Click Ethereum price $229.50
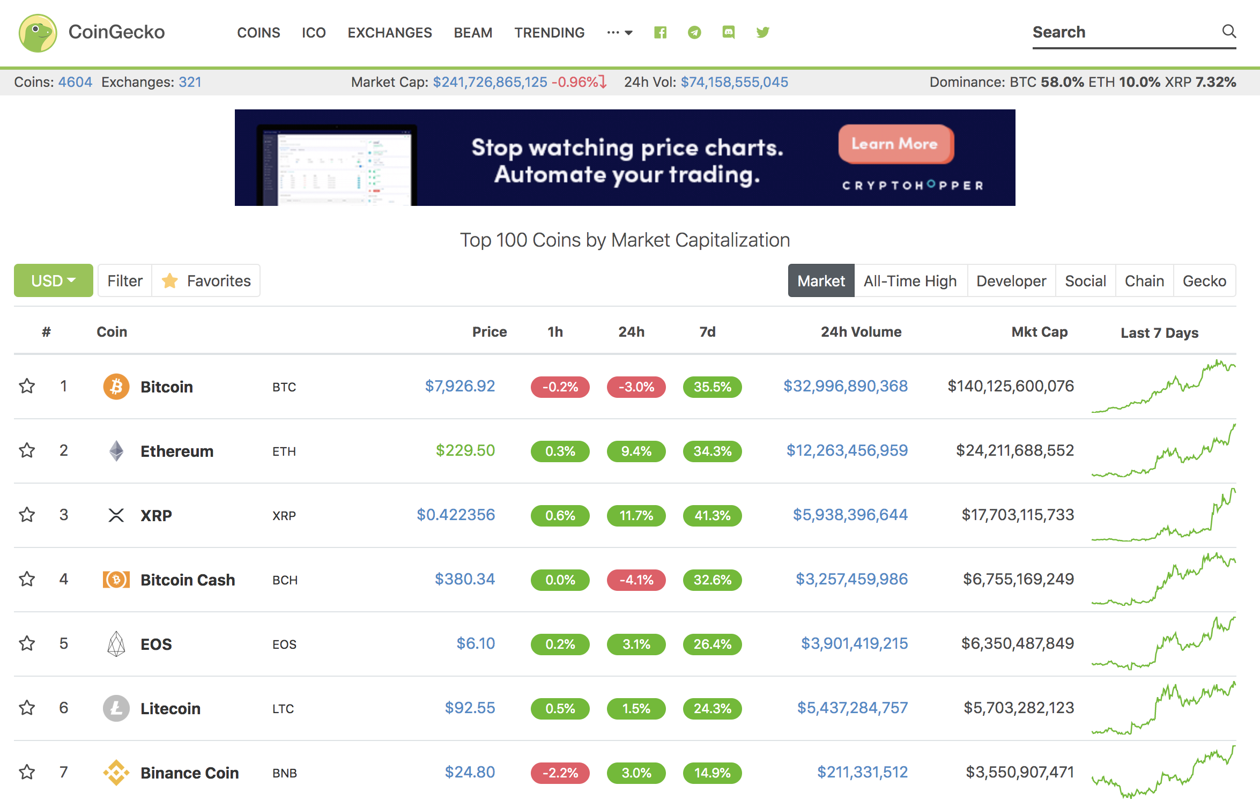This screenshot has width=1260, height=800. point(465,450)
